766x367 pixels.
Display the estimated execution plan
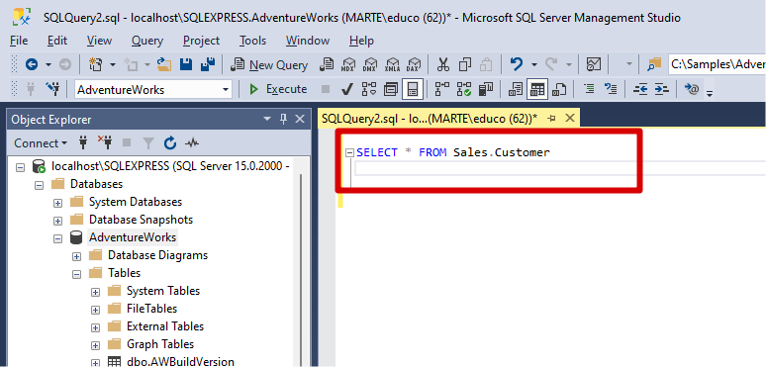point(369,89)
